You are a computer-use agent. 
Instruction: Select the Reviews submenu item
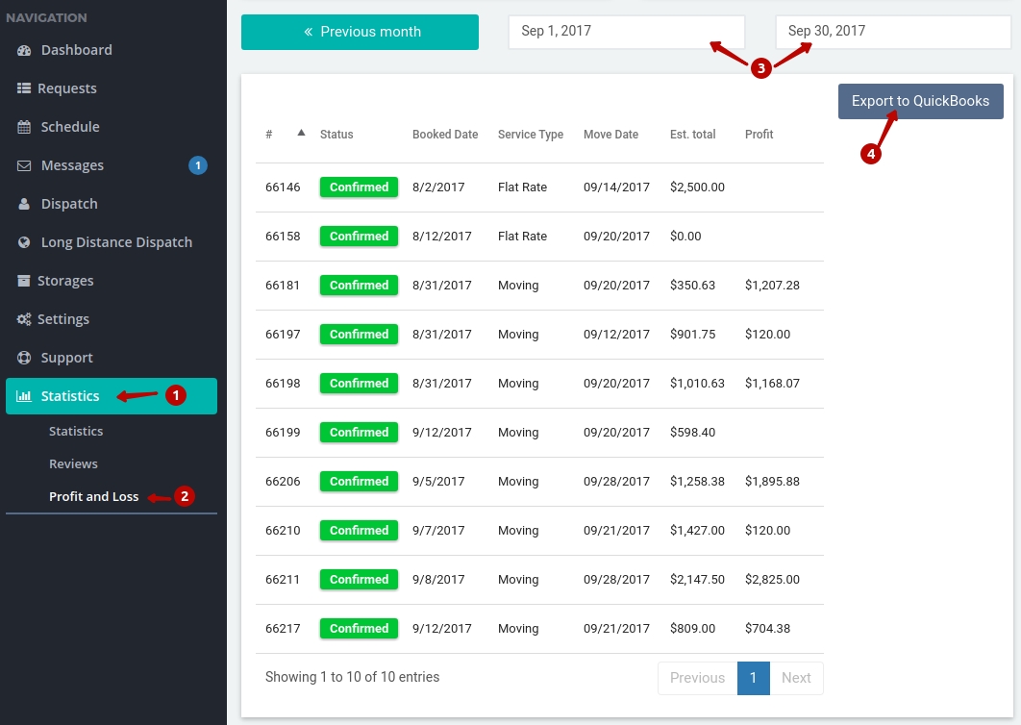tap(73, 463)
